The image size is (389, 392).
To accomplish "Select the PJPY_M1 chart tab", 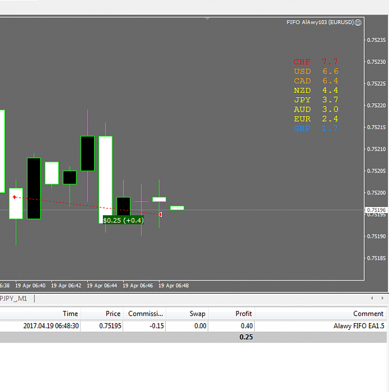I will pos(14,299).
